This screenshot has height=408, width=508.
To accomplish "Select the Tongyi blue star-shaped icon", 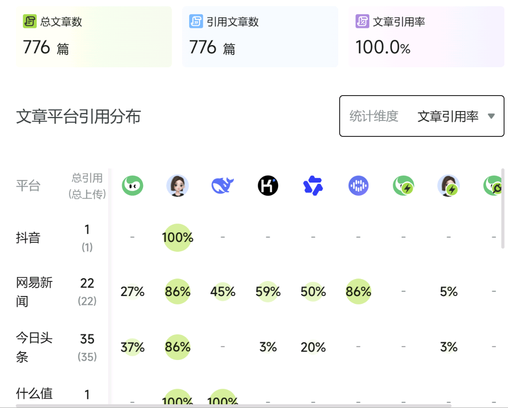I will tap(313, 186).
